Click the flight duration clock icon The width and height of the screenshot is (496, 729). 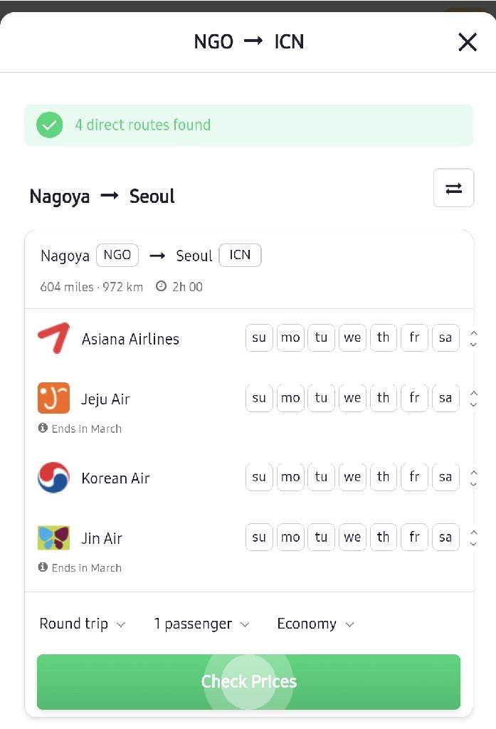(x=161, y=286)
